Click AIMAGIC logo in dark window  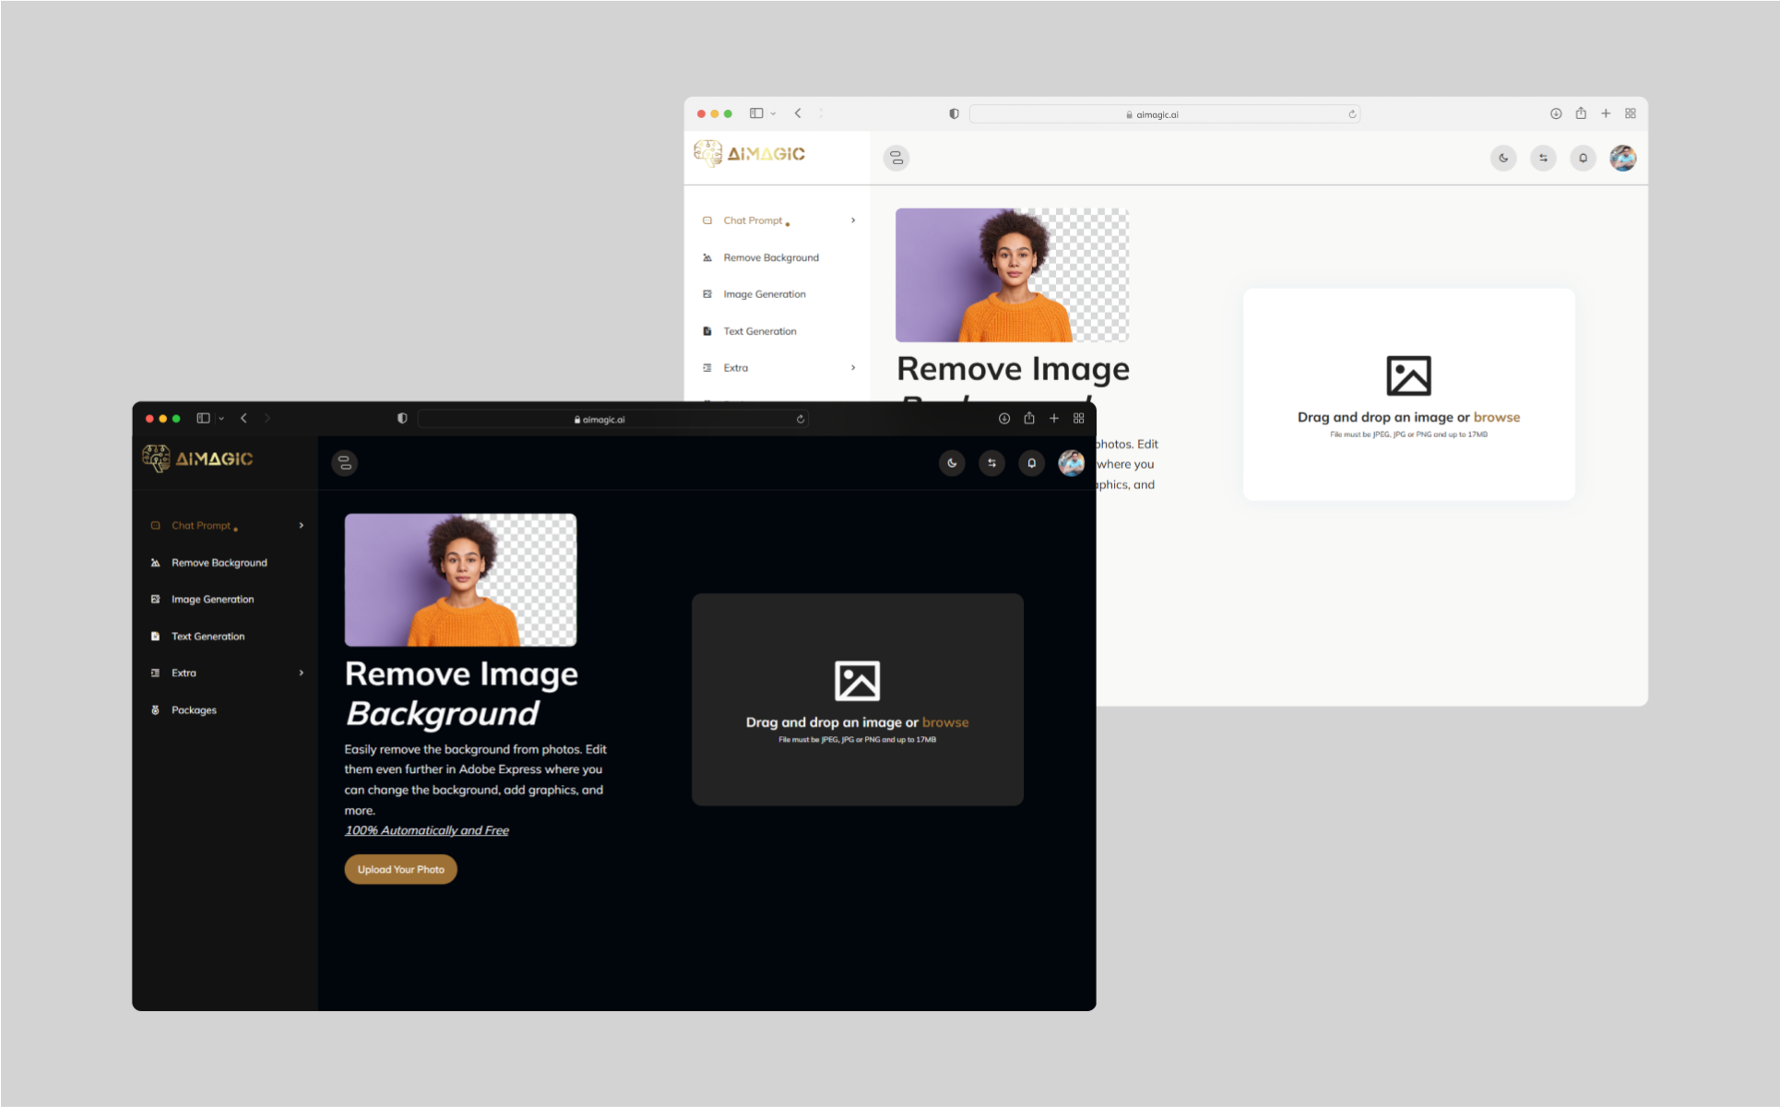click(197, 458)
